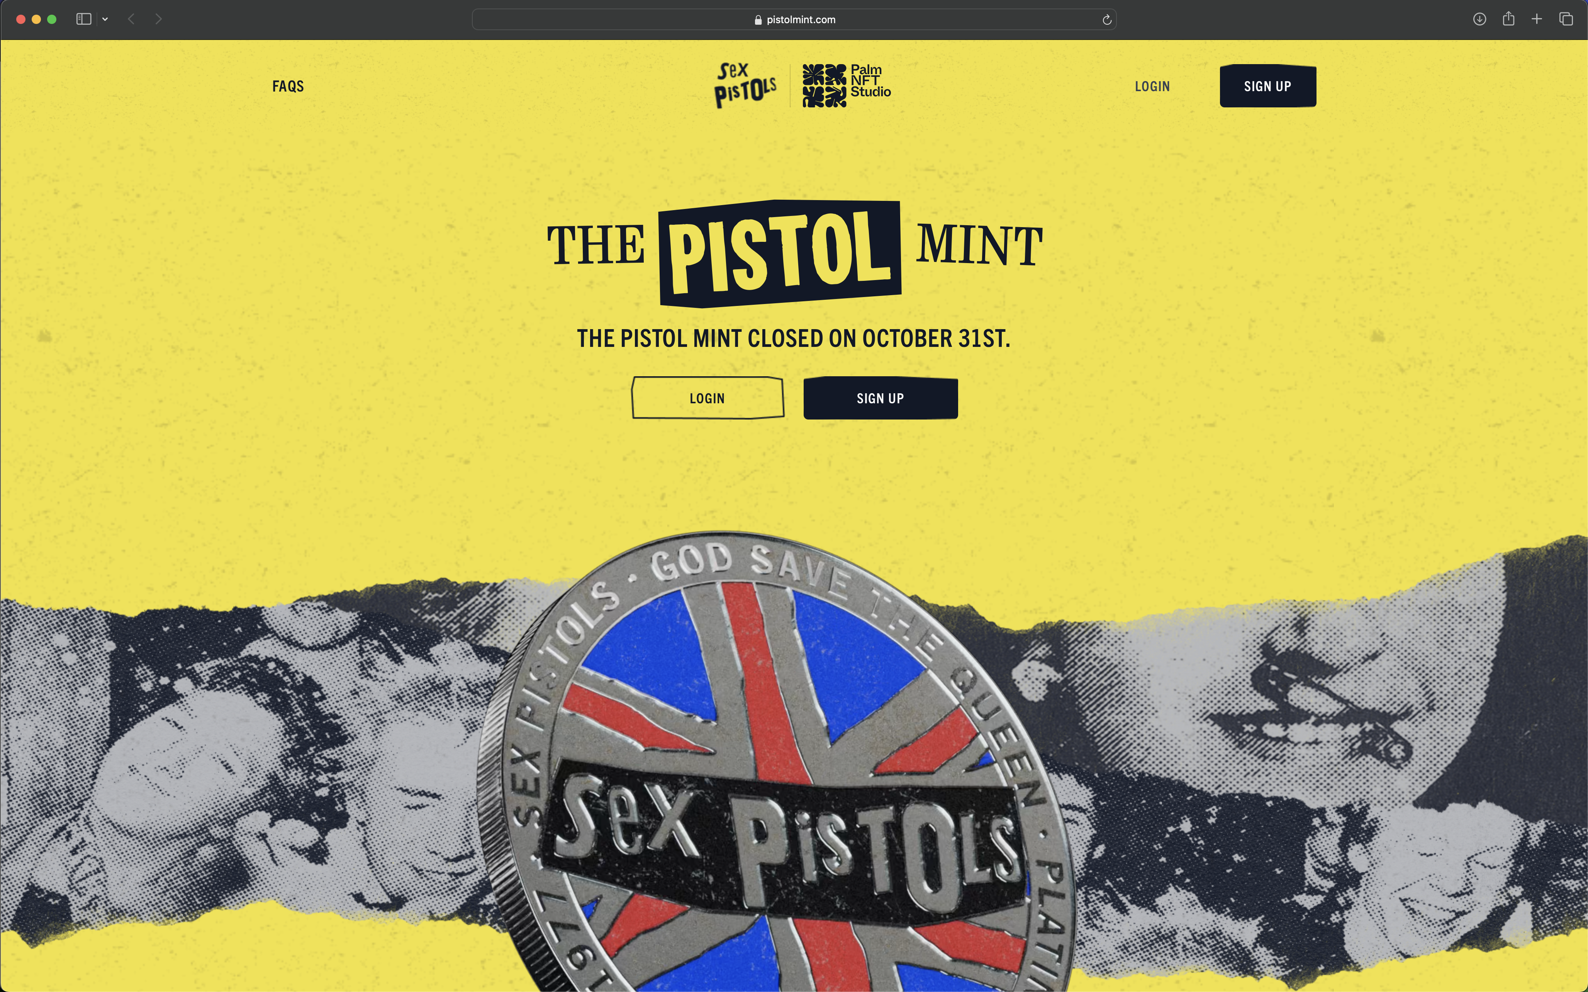Open the FAQS navigation link
This screenshot has width=1588, height=992.
pos(288,86)
